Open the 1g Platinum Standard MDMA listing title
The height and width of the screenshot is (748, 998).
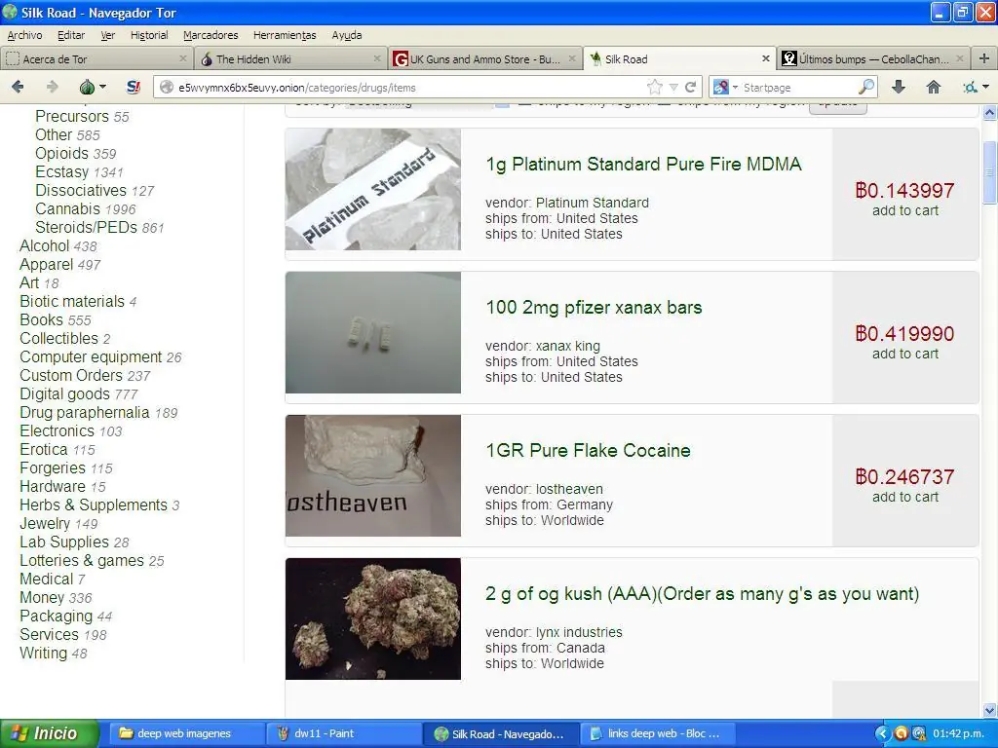click(x=643, y=164)
